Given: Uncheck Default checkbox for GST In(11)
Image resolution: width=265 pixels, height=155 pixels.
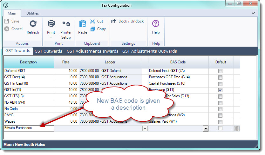Looking at the screenshot, I should 220,90.
